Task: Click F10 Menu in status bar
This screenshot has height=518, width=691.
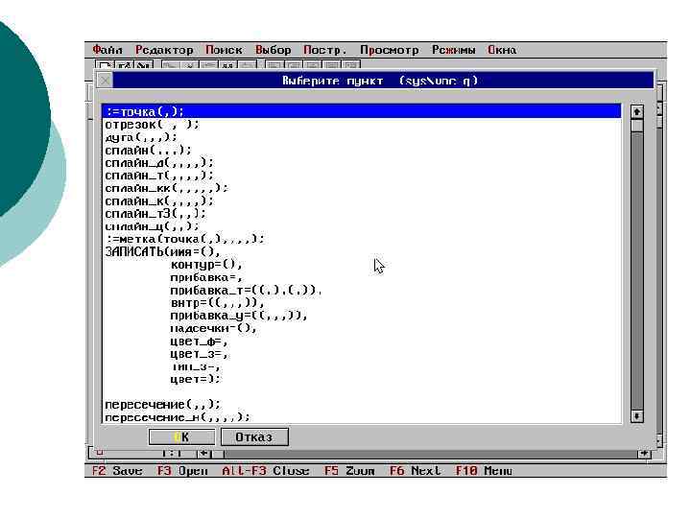Action: pos(484,470)
